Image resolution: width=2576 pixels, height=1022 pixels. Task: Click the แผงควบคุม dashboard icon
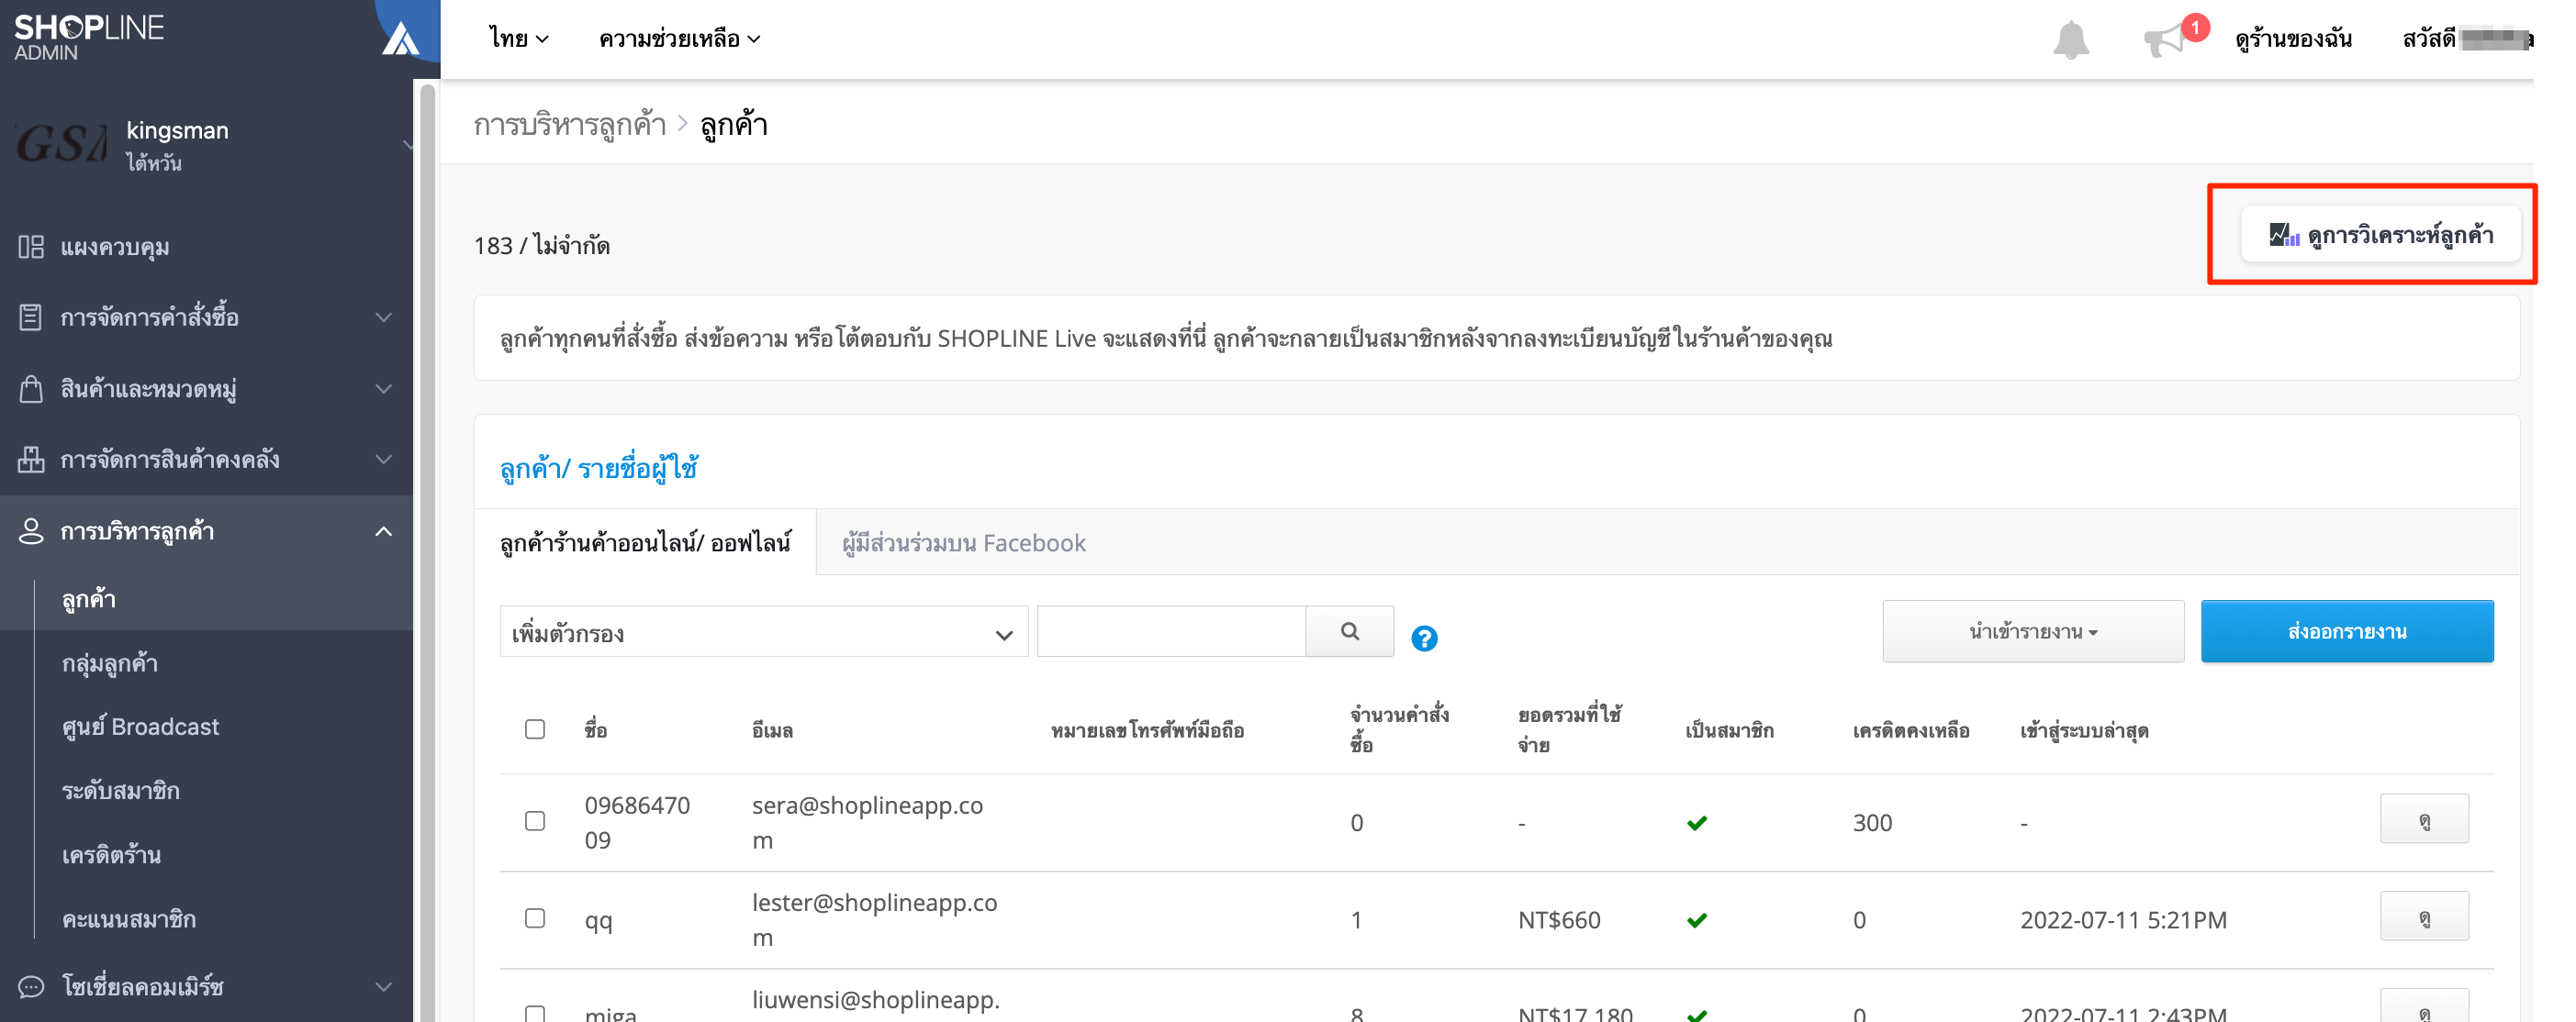pyautogui.click(x=31, y=247)
